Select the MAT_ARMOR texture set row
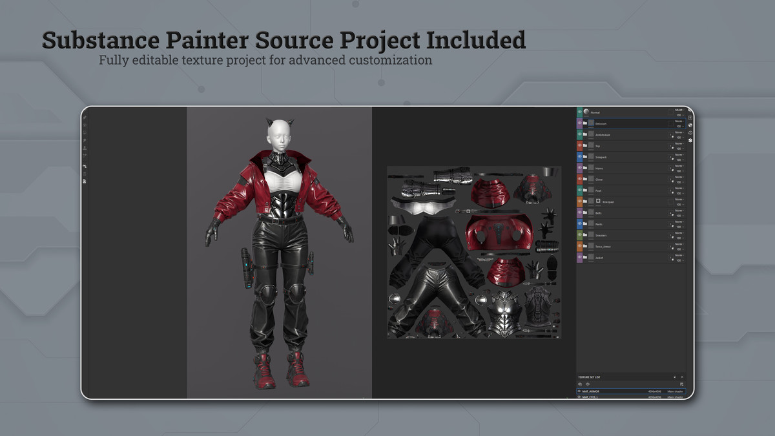775x436 pixels. coord(631,391)
